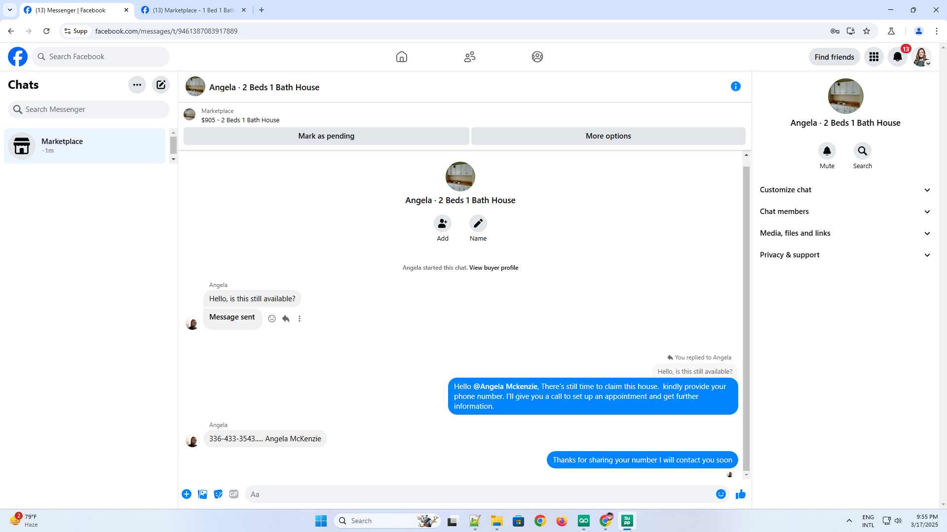
Task: Choose a GIF for the message
Action: coord(234,494)
